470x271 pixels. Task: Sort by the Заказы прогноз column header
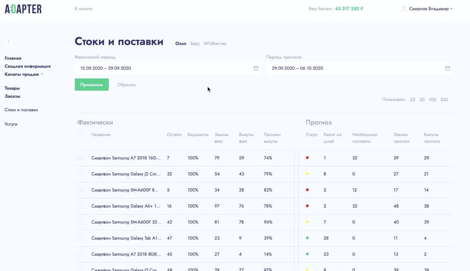tap(401, 138)
